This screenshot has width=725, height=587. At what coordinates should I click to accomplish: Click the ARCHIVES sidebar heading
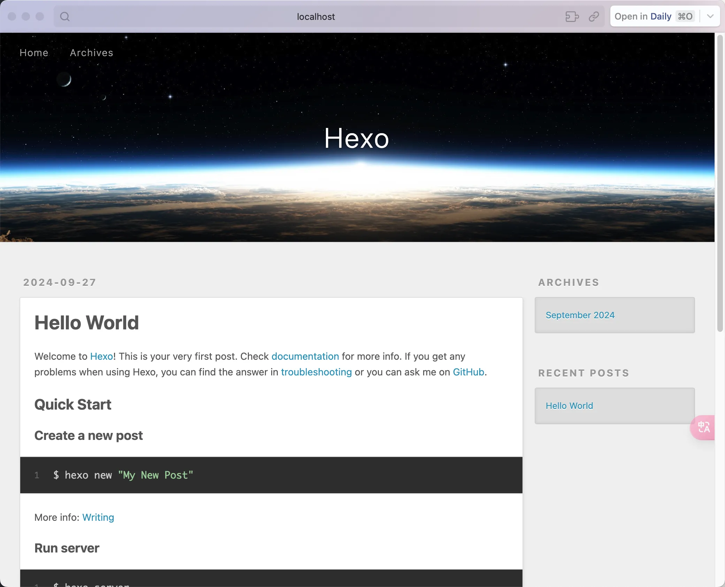tap(569, 282)
